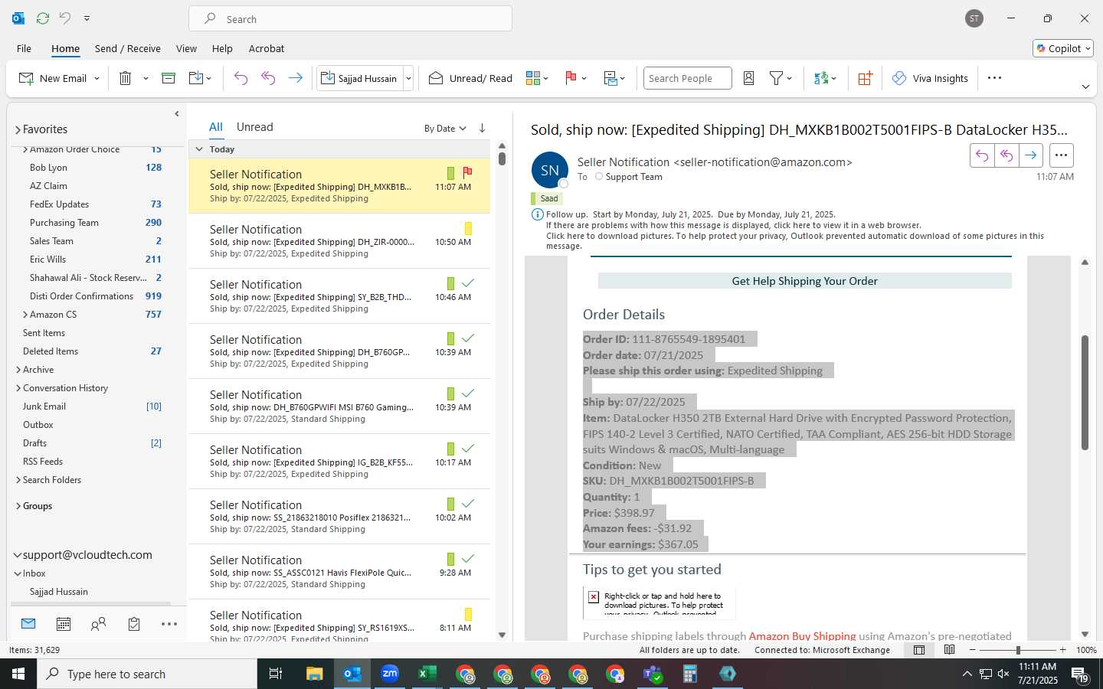Click Forward icon in reading pane
1103x689 pixels.
click(1031, 155)
